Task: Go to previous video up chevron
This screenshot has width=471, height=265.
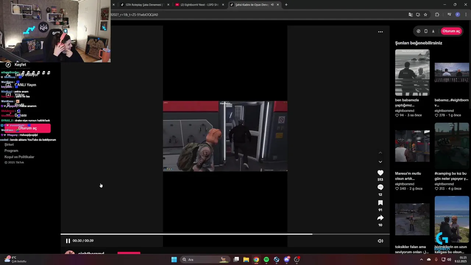Action: (x=380, y=153)
